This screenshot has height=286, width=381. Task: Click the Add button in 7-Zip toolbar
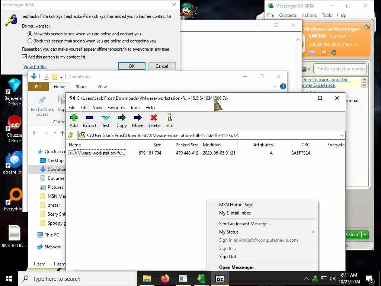(x=74, y=121)
